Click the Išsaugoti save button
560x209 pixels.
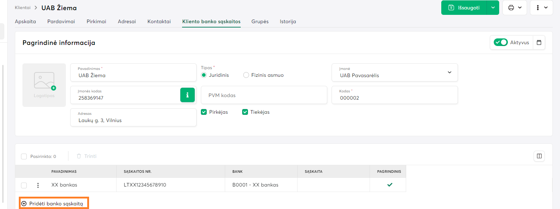pyautogui.click(x=464, y=8)
